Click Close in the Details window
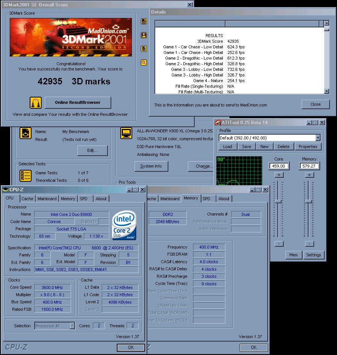Screen dimensions: 337x355 coord(316,104)
